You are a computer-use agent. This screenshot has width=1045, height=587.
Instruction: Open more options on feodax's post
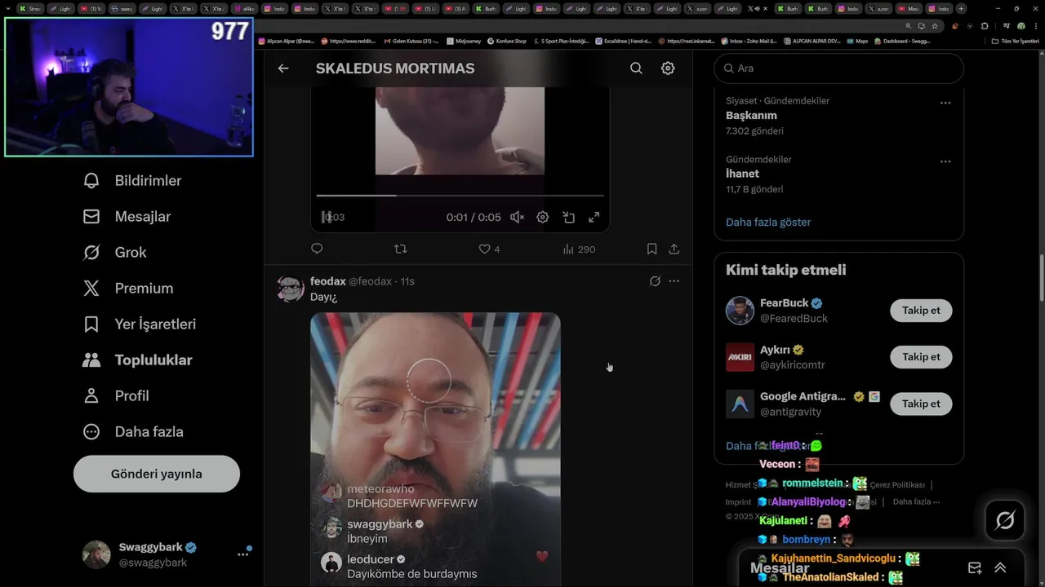tap(674, 281)
